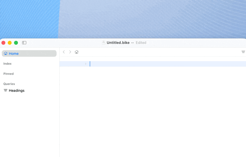Click the Pinned section header

tap(9, 74)
